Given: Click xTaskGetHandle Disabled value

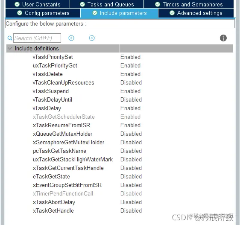Looking at the screenshot, I should coord(131,211).
